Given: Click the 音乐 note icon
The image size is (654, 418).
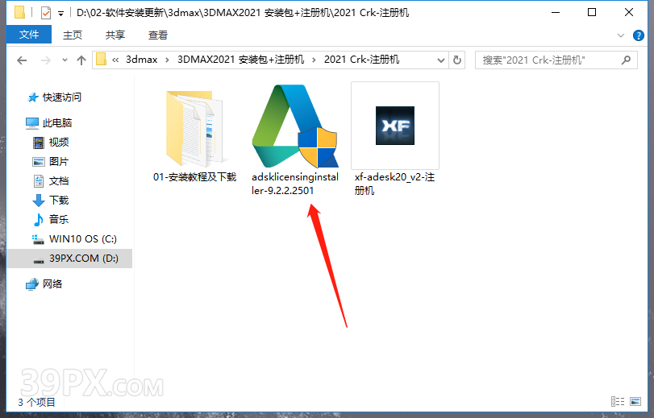Looking at the screenshot, I should coord(39,220).
